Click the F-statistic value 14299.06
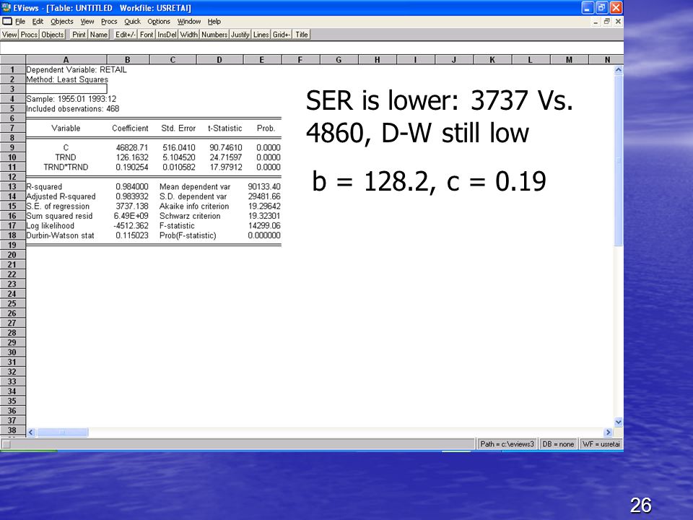The height and width of the screenshot is (520, 693). [x=264, y=225]
